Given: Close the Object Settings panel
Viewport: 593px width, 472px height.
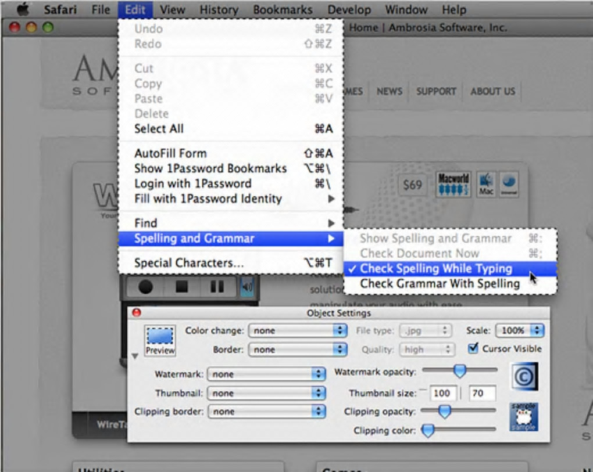Looking at the screenshot, I should [x=137, y=312].
